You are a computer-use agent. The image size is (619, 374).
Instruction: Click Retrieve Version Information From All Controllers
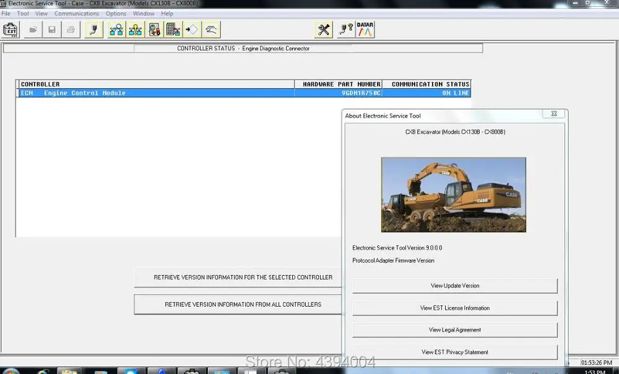(x=238, y=305)
